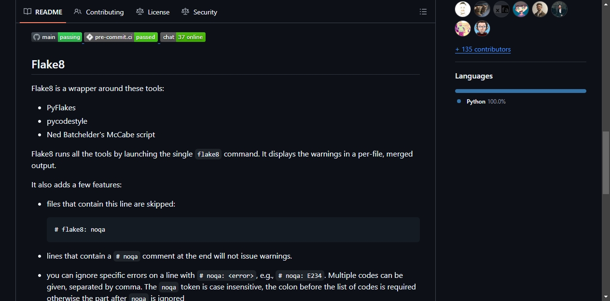This screenshot has width=610, height=301.
Task: Click the fourth contributor avatar
Action: tap(521, 9)
